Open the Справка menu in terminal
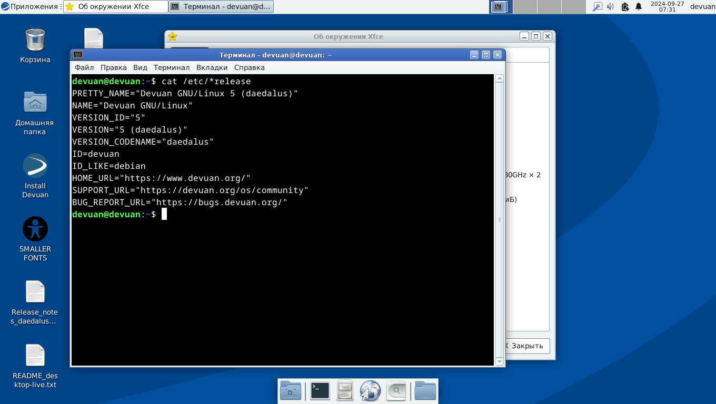 point(249,67)
